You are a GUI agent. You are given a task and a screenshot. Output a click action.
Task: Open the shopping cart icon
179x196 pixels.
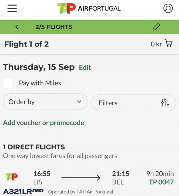pos(169,44)
